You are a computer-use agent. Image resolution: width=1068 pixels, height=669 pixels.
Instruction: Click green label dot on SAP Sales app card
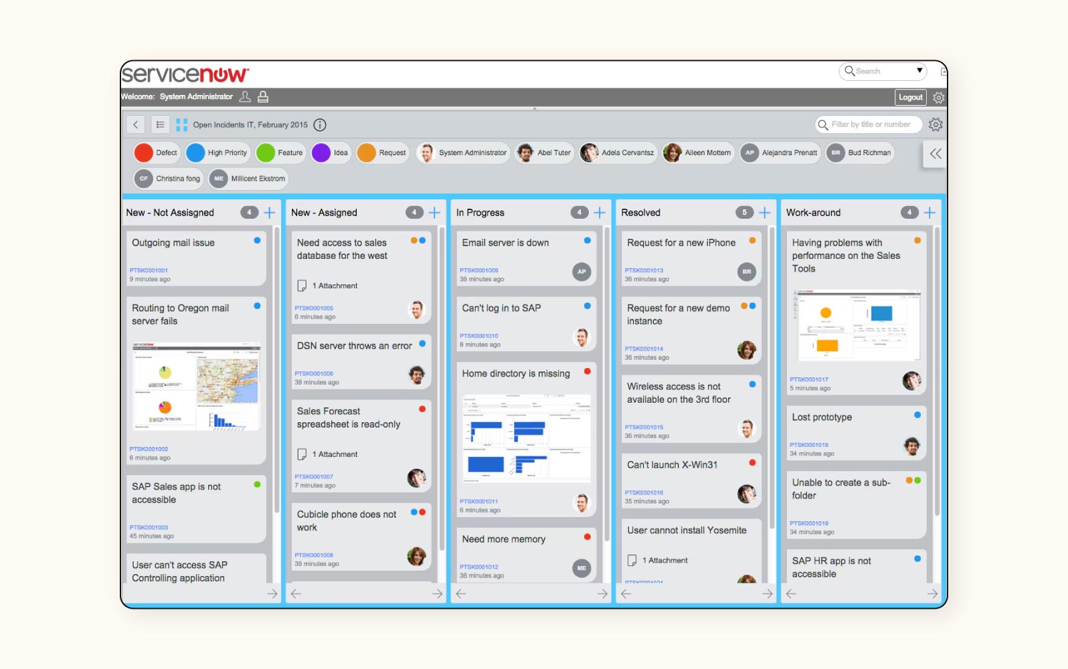(257, 484)
